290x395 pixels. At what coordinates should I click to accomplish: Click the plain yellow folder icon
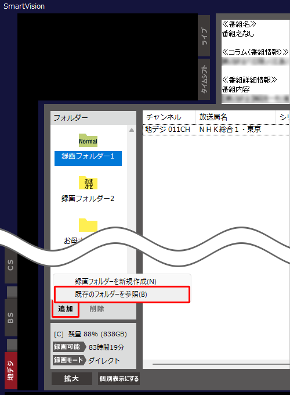(x=88, y=225)
